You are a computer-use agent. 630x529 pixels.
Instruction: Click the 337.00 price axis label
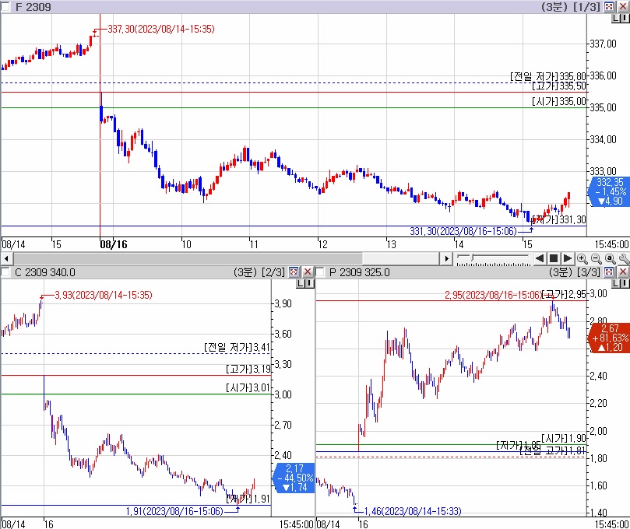tap(603, 44)
